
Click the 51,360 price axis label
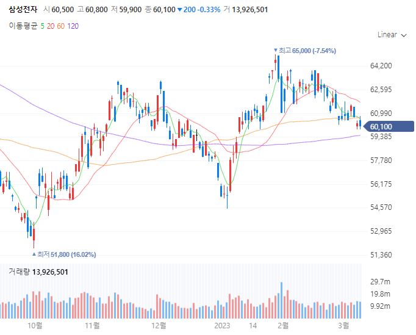[381, 254]
